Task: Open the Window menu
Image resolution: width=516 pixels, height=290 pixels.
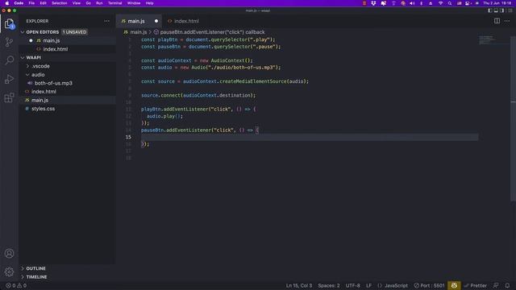Action: [x=134, y=3]
